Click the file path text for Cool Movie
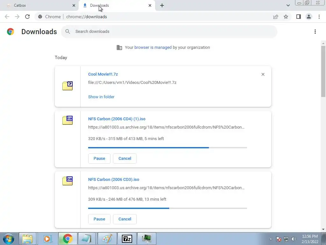Viewport: 326px width, 245px height. click(x=132, y=83)
